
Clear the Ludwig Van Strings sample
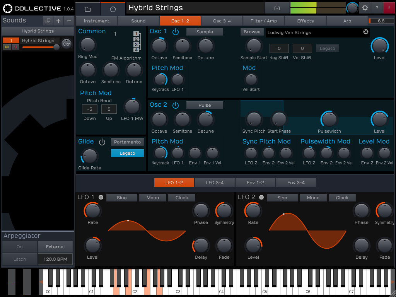pos(365,32)
